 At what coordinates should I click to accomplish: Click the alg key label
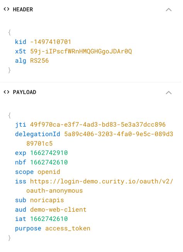coord(20,61)
